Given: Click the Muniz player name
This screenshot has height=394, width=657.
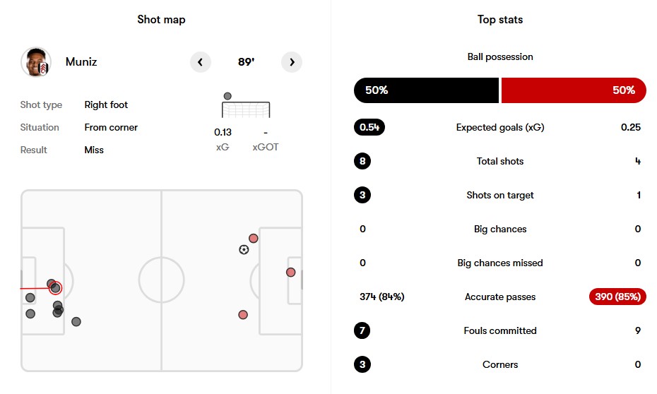Looking at the screenshot, I should 81,62.
